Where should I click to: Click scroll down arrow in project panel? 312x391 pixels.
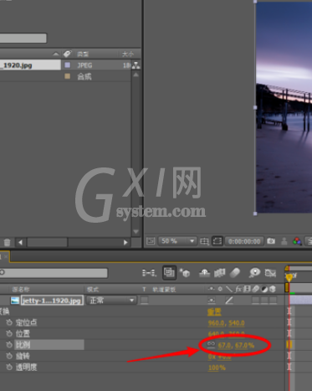pos(136,231)
